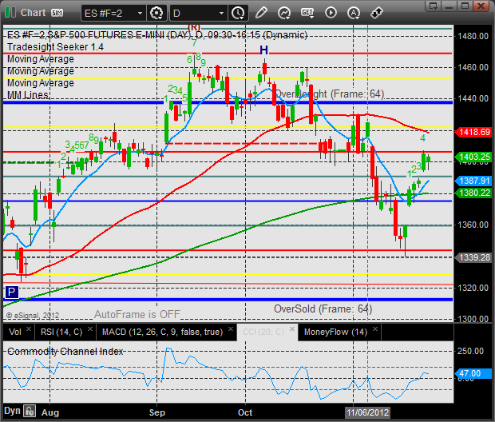Image resolution: width=495 pixels, height=422 pixels.
Task: Click the 250.00 CCI axis label
Action: coord(470,351)
